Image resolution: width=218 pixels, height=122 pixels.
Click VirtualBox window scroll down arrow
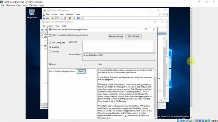coord(191,118)
